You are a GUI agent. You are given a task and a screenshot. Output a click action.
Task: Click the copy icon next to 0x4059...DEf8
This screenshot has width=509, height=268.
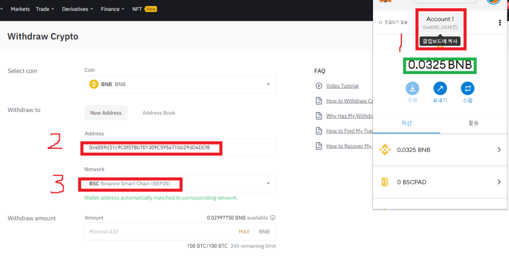456,28
